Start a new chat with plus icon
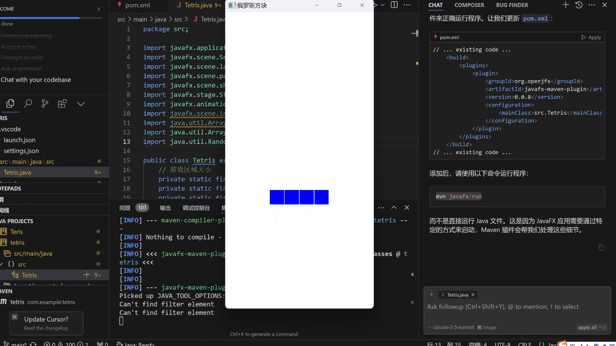This screenshot has height=346, width=616. pos(566,5)
